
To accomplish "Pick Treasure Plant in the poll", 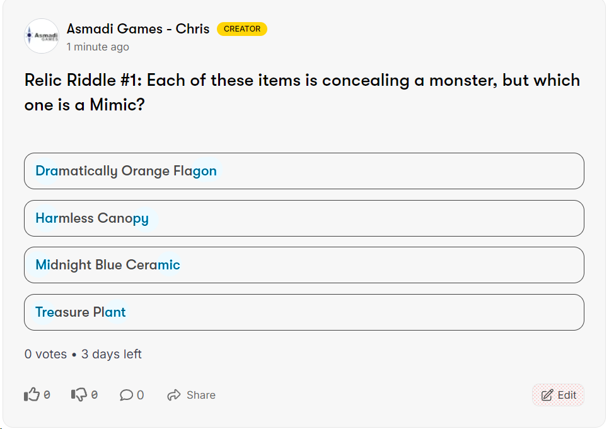I will click(304, 312).
